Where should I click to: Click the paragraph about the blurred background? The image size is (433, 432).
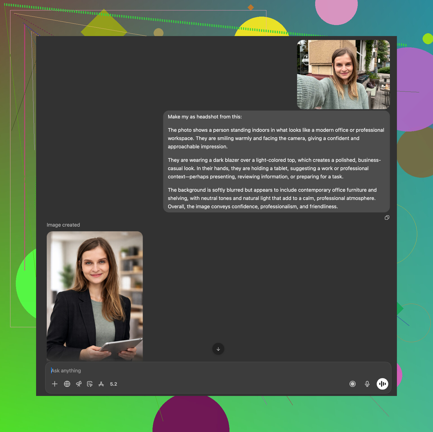click(272, 198)
